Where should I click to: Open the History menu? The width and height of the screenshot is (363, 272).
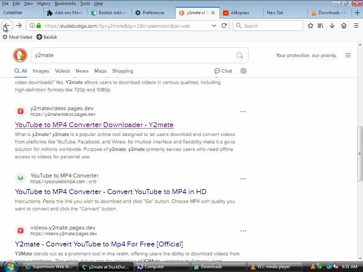point(44,4)
